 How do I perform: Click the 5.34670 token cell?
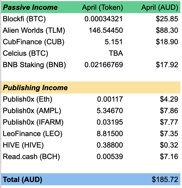(110, 111)
